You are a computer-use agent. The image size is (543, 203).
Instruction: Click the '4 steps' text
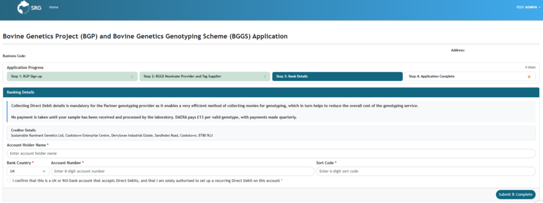[530, 67]
